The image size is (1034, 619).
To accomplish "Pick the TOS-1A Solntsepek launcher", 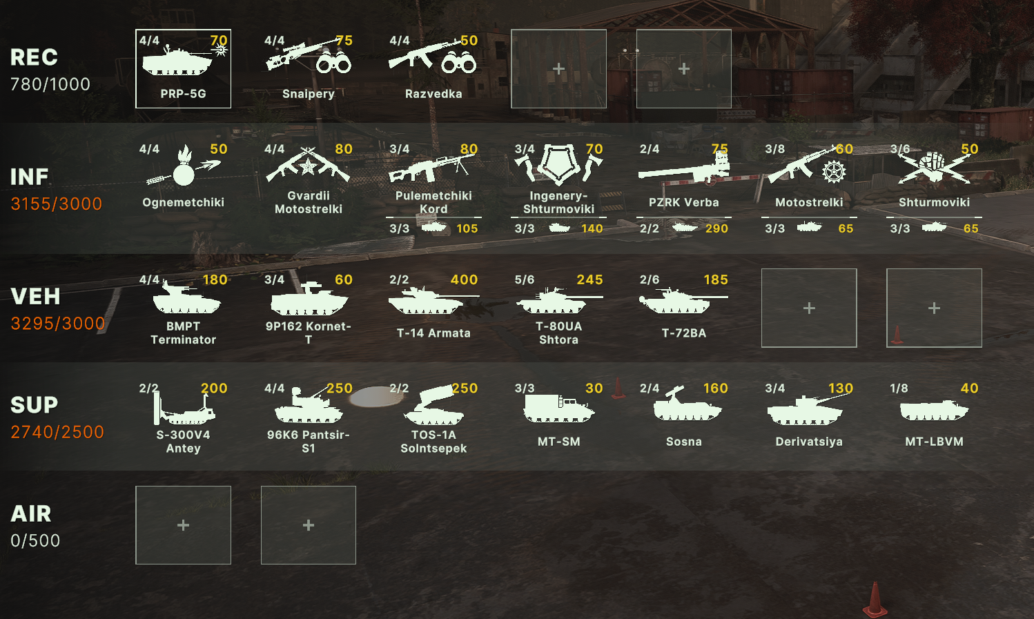I will [x=433, y=417].
